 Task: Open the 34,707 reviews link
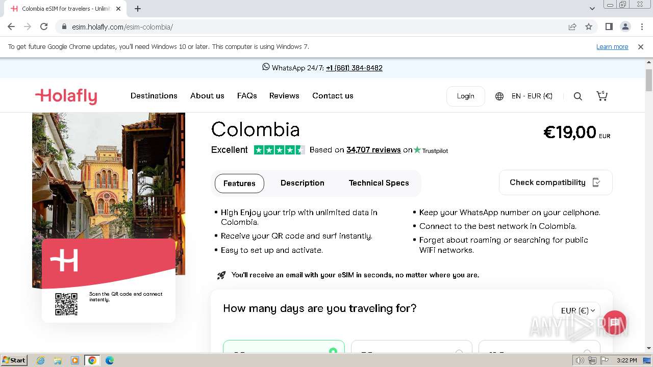373,150
